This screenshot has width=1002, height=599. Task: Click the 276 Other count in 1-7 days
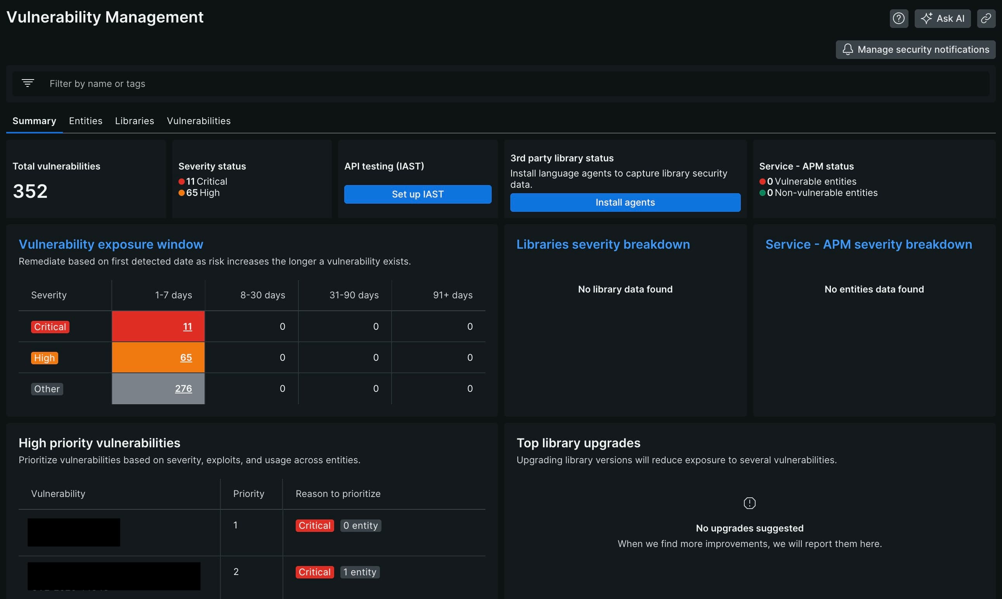(183, 388)
